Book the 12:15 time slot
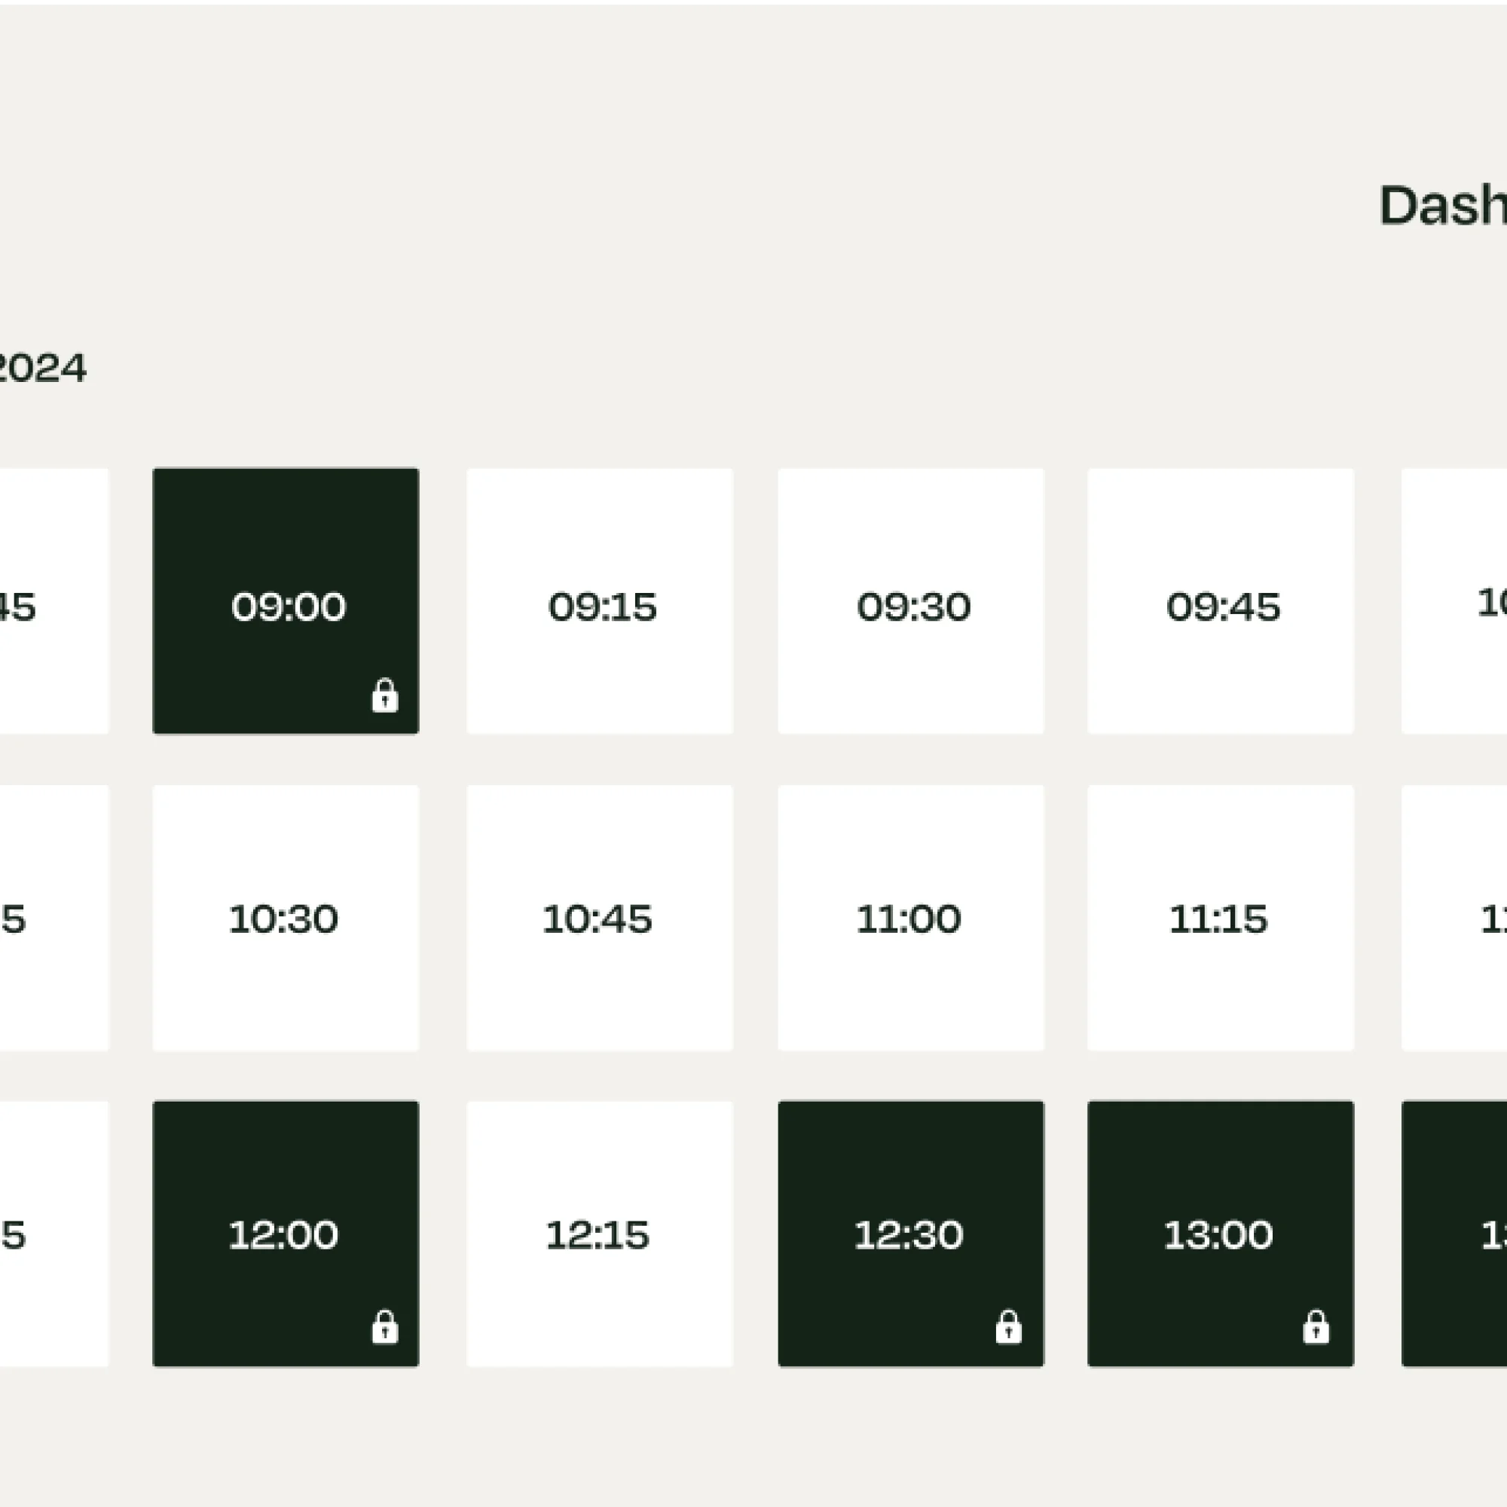 tap(600, 1234)
